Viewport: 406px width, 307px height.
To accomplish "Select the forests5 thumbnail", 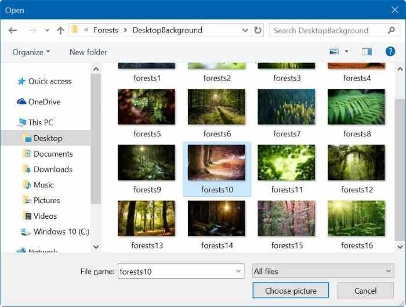I will (x=146, y=107).
